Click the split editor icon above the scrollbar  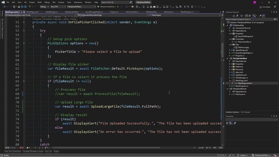222,15
